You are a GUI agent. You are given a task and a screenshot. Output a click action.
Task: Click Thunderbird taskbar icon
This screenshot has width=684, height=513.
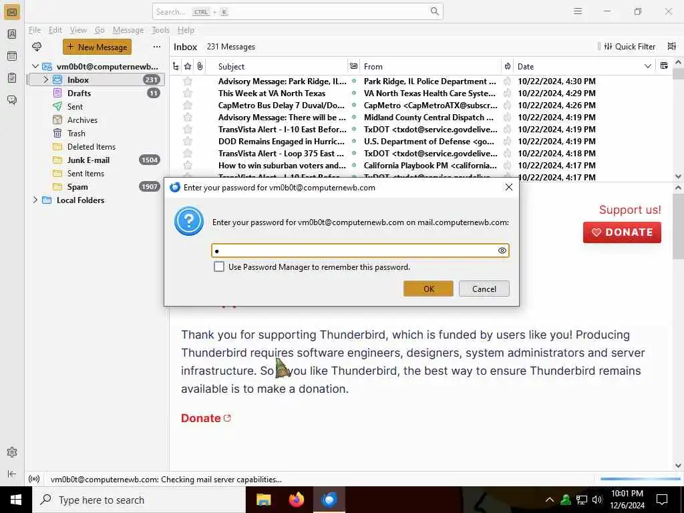329,500
